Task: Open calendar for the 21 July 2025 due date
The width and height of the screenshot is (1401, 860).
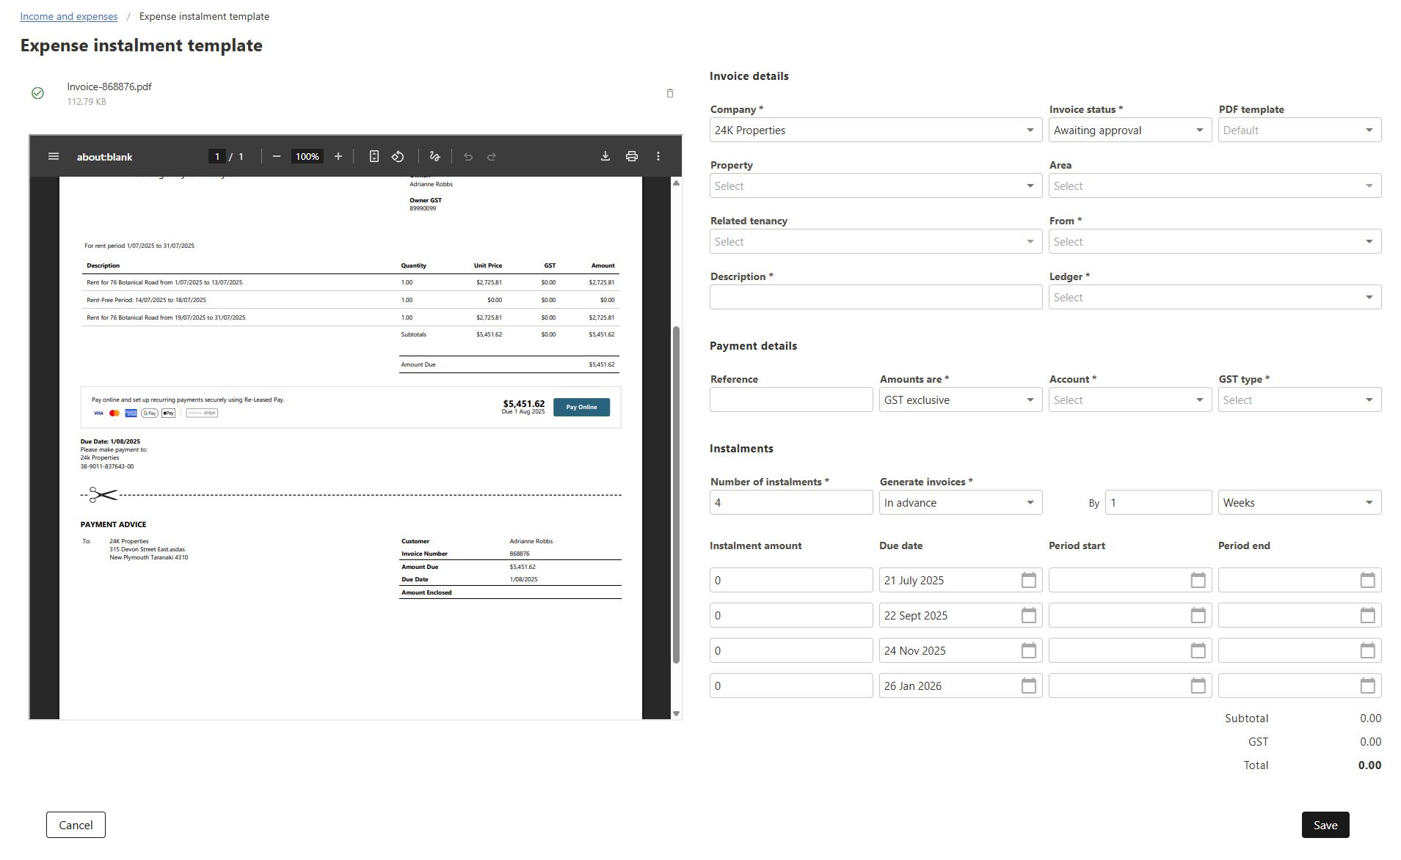Action: click(x=1028, y=580)
